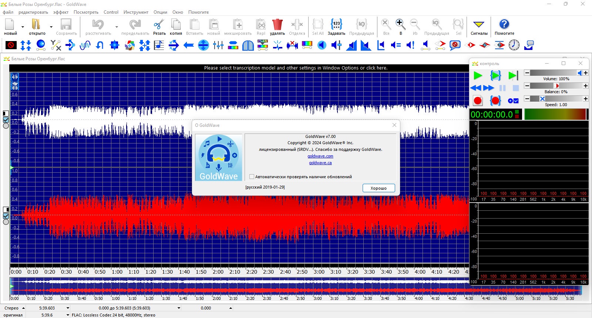Viewport: 592px width, 318px height.
Task: Open the эффект menu
Action: [x=61, y=12]
